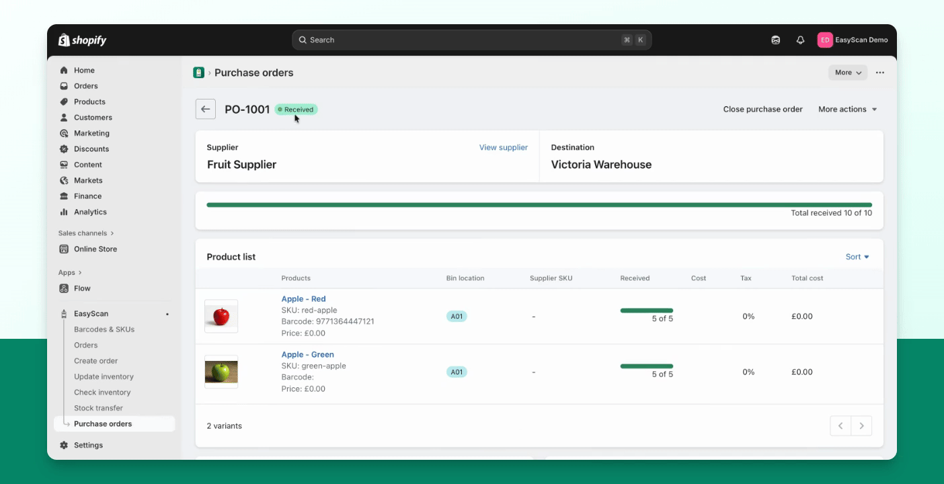The height and width of the screenshot is (484, 944).
Task: Open the More actions dropdown
Action: tap(848, 109)
